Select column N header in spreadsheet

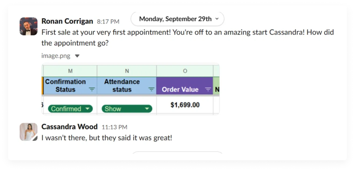pyautogui.click(x=127, y=71)
